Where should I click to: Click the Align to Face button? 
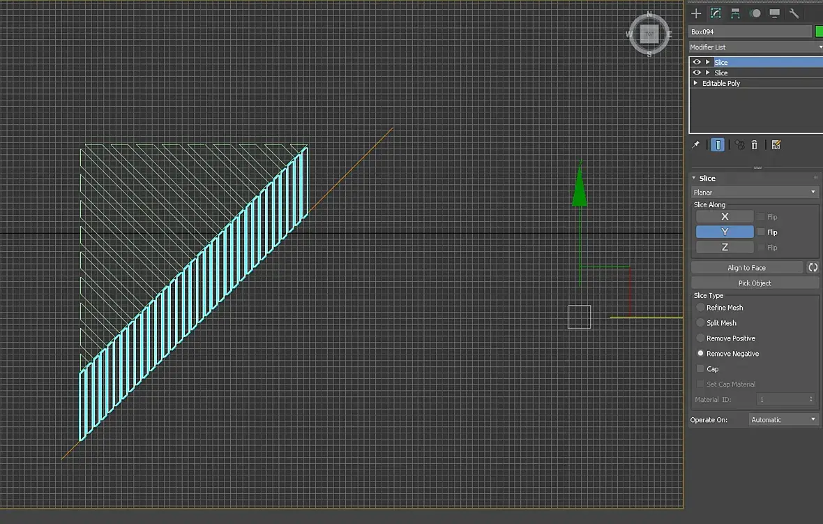point(746,268)
